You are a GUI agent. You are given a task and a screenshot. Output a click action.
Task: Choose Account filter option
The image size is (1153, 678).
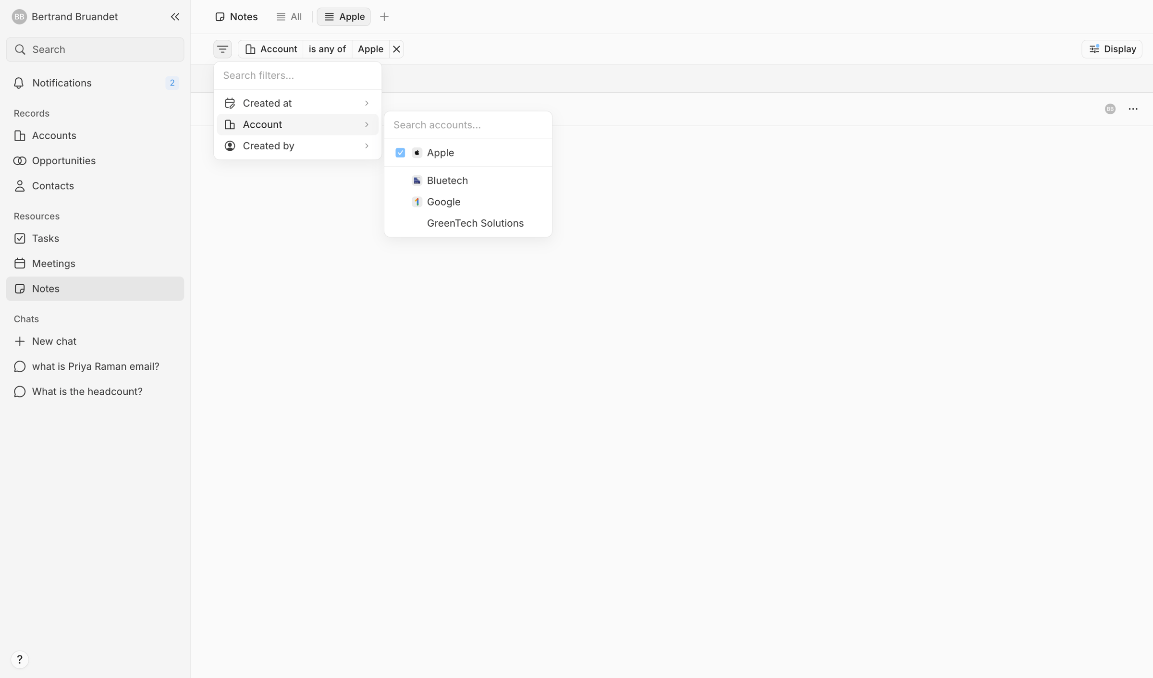[x=298, y=125]
